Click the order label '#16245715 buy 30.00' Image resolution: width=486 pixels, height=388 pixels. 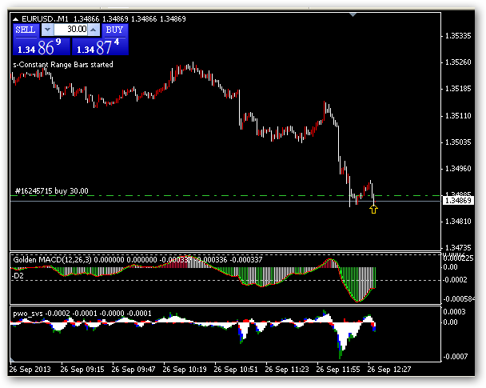[x=52, y=190]
